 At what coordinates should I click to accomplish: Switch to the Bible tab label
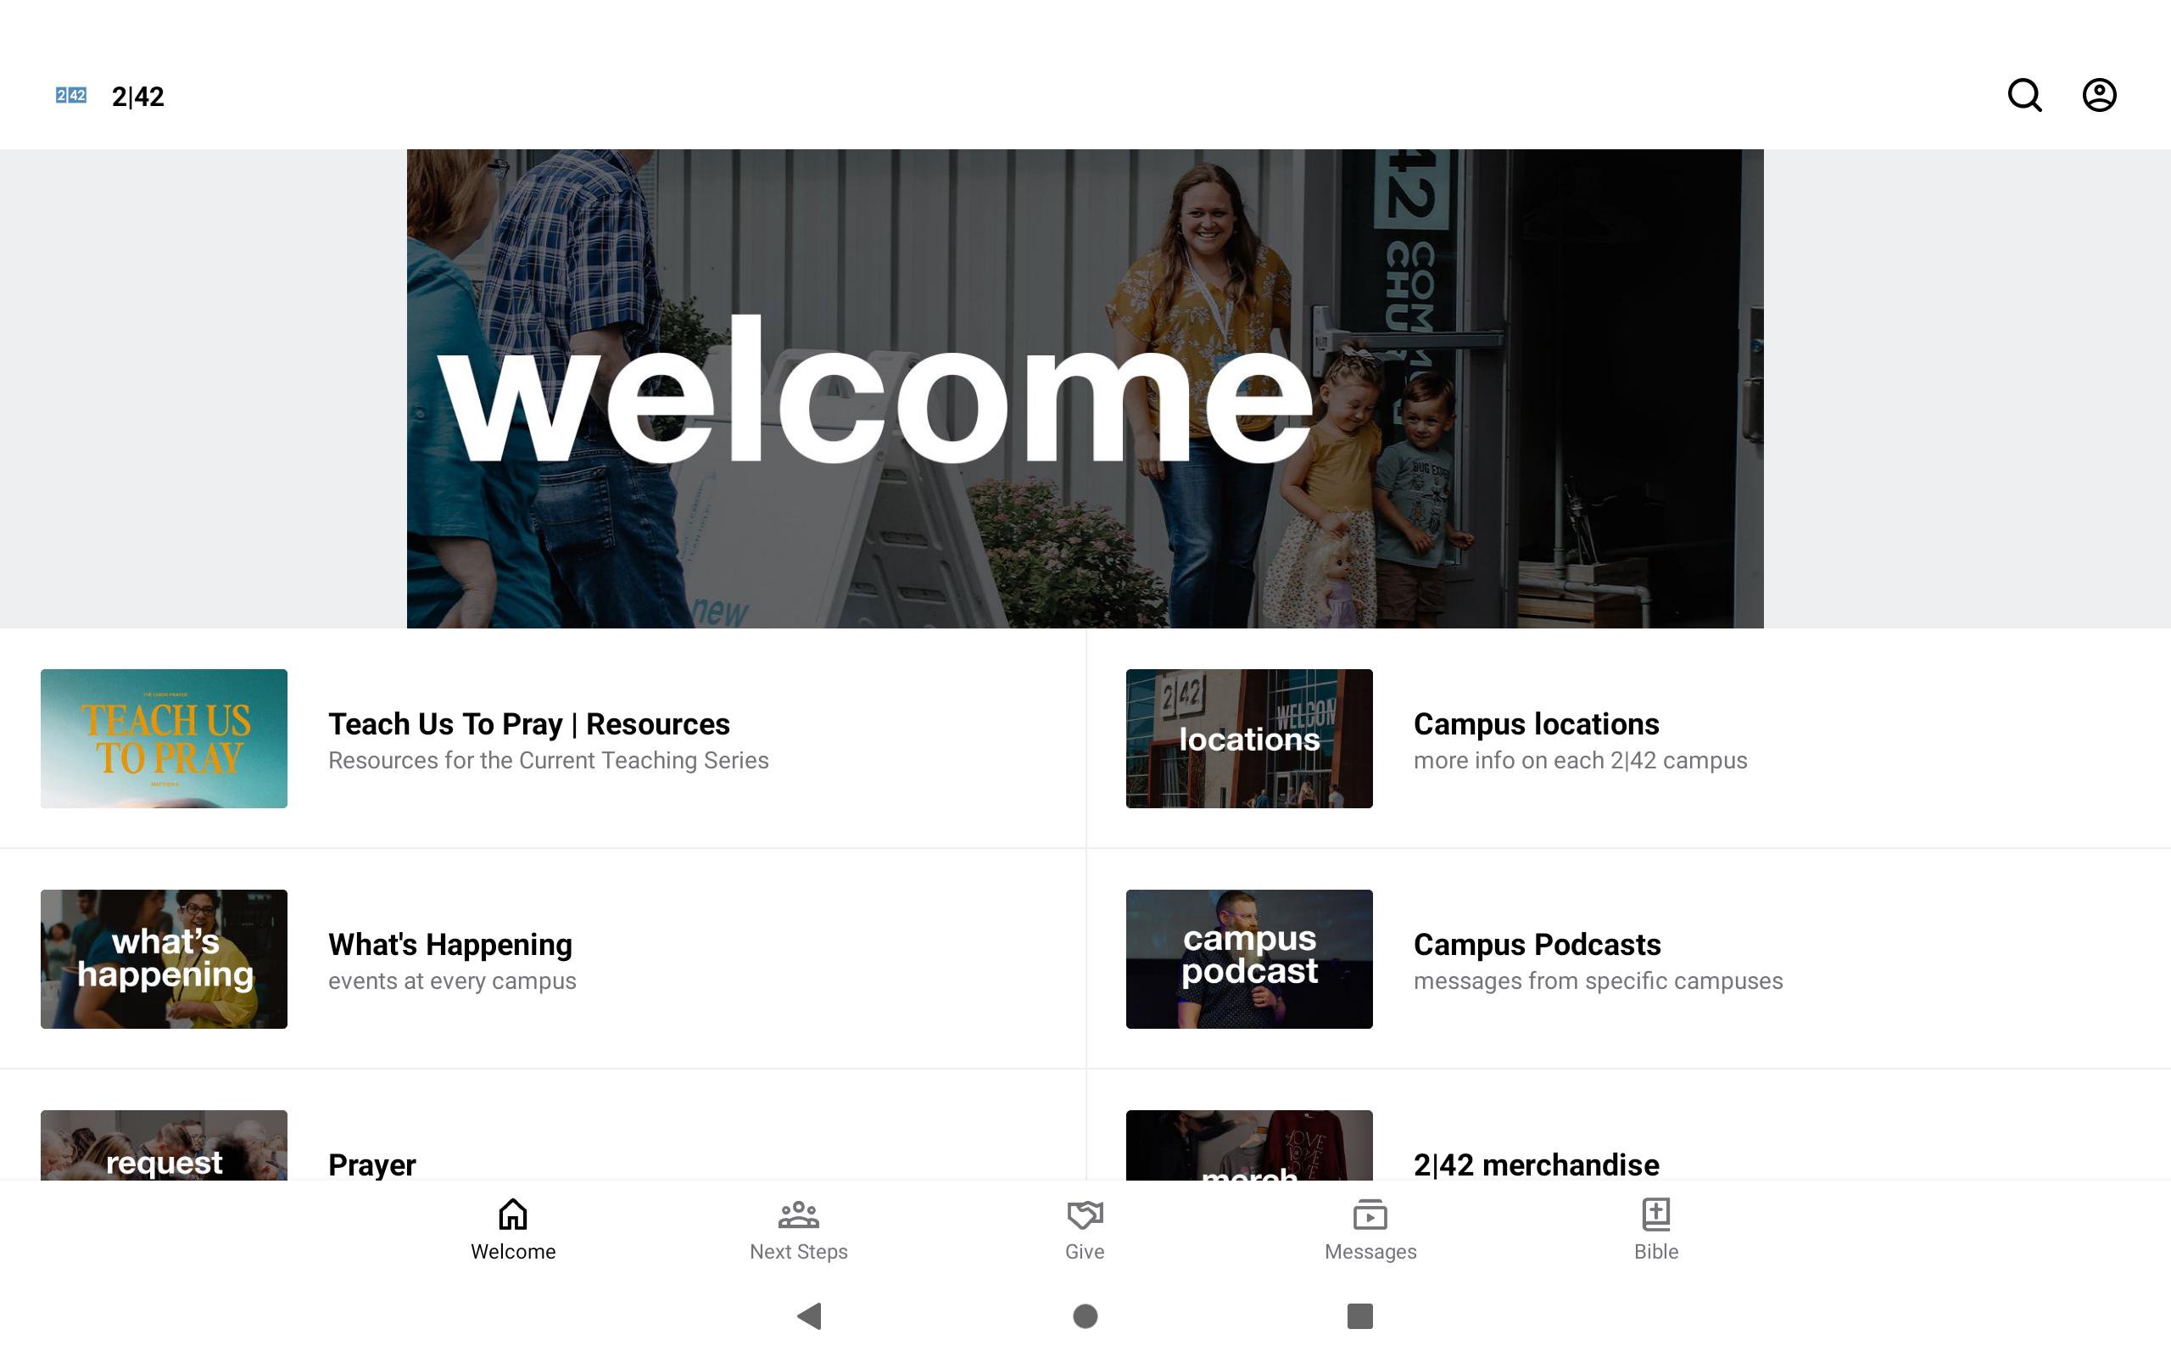pos(1656,1251)
